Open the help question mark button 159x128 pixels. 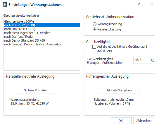click(x=139, y=4)
